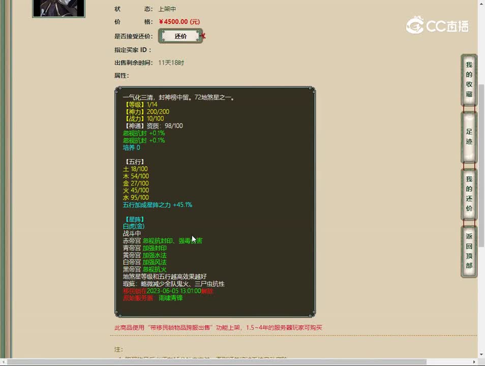Click the 白虎(金) line
The image size is (485, 366).
click(x=134, y=227)
